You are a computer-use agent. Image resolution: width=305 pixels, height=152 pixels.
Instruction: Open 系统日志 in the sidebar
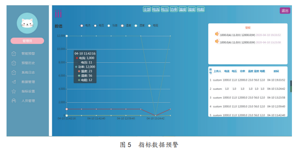28,73
